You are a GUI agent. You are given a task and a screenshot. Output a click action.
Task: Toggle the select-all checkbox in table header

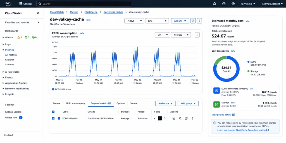click(x=53, y=112)
